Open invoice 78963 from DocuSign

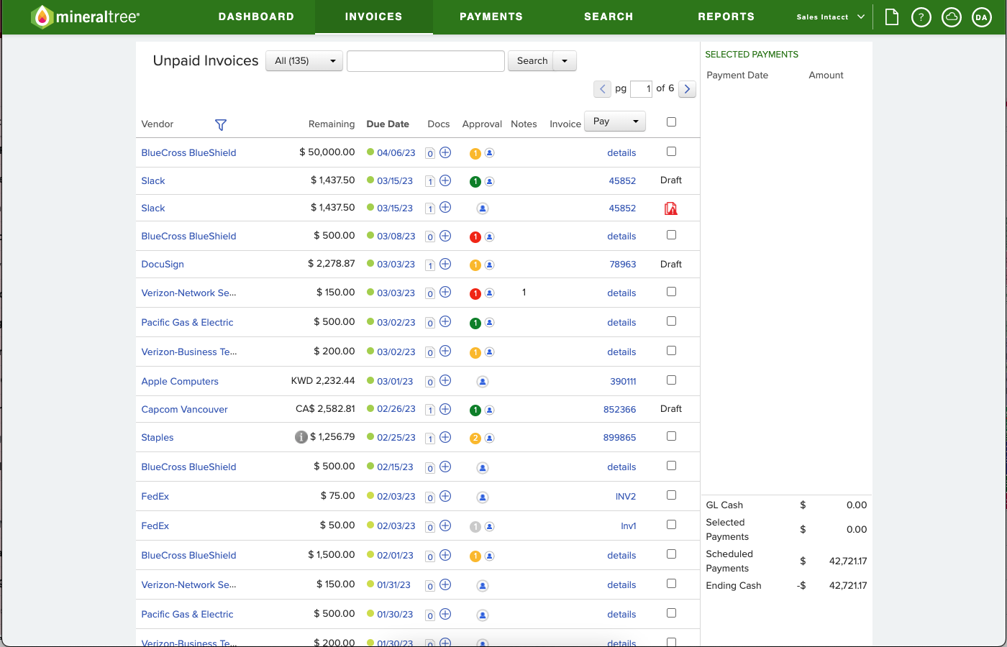[x=622, y=265]
